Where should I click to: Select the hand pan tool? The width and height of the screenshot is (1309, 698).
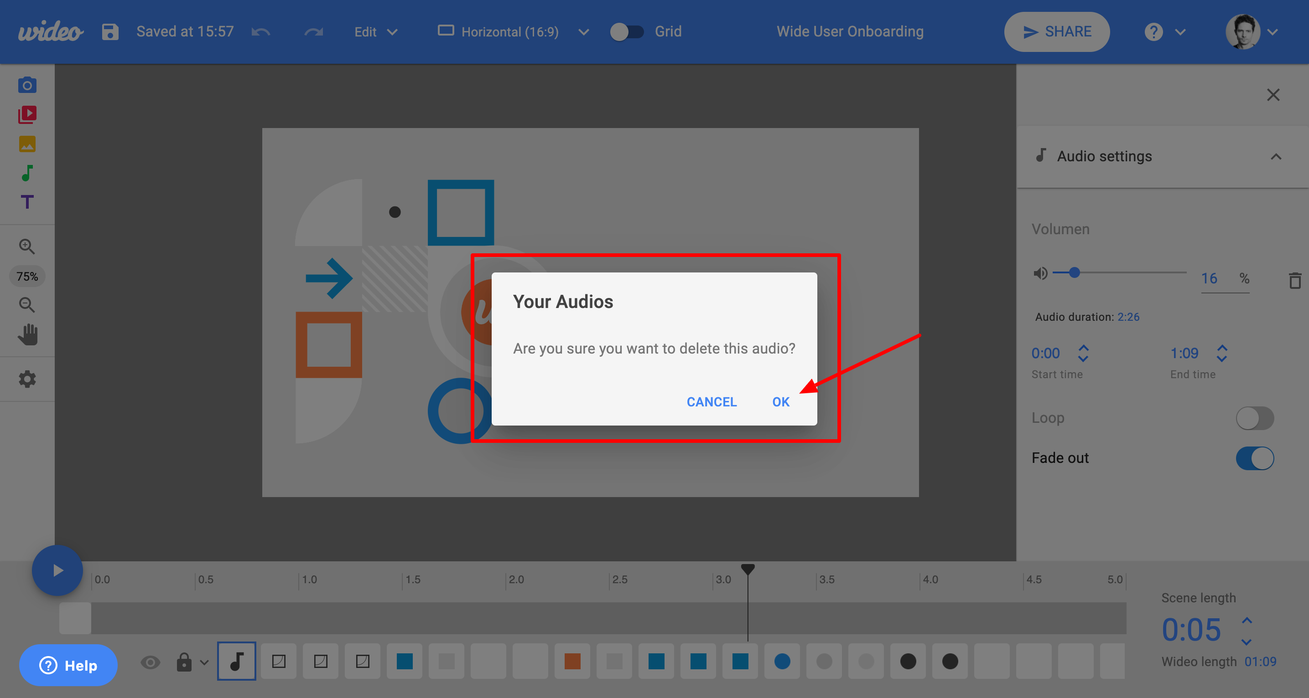(x=28, y=334)
